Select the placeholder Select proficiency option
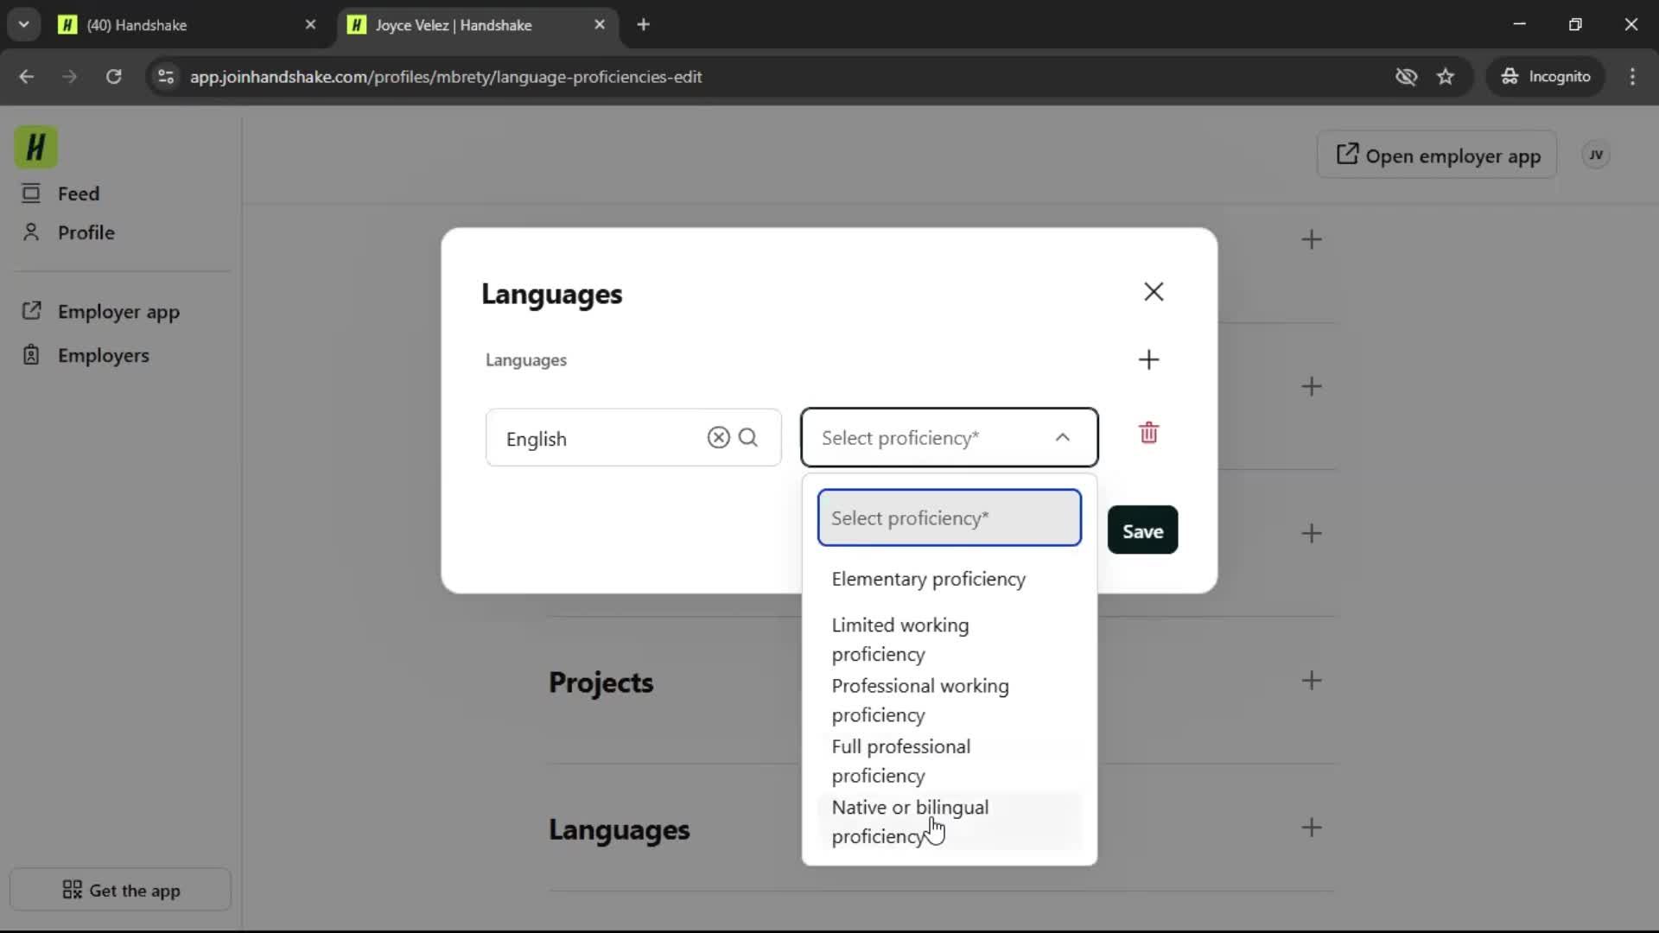1659x933 pixels. [x=950, y=517]
